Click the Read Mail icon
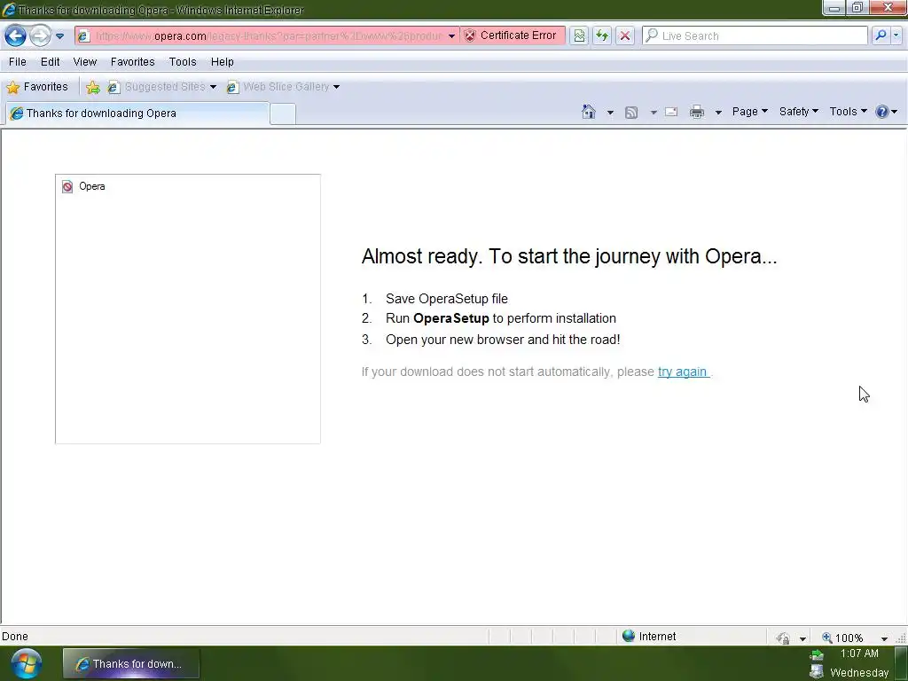 tap(671, 112)
